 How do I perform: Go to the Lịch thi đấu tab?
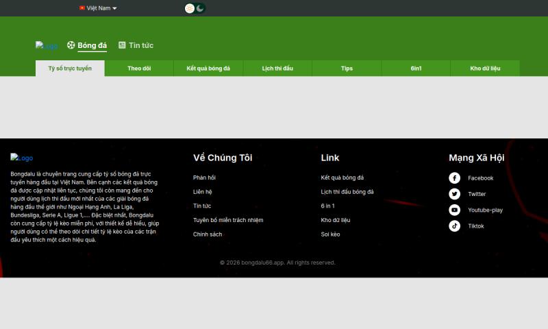tap(277, 69)
